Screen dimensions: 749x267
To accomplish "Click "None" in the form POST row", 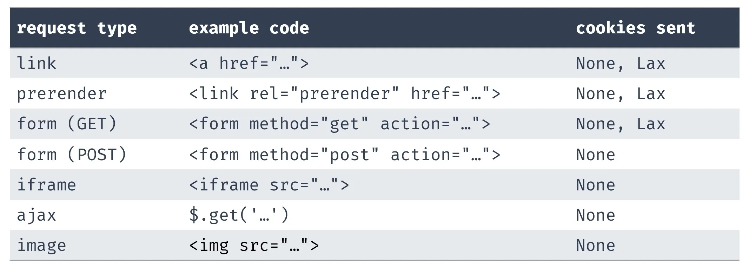I will tap(595, 155).
